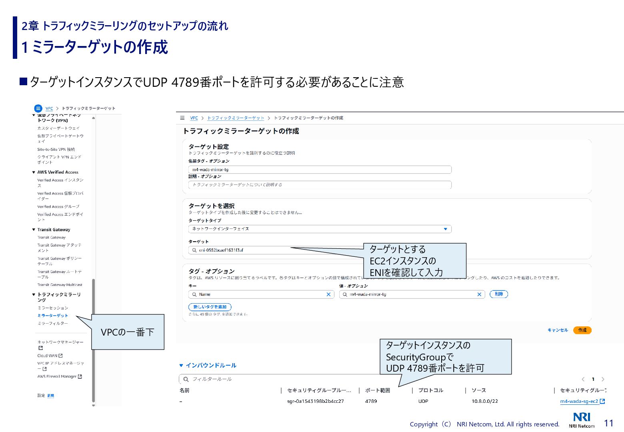
Task: Click the フィルタールール search box
Action: point(280,379)
